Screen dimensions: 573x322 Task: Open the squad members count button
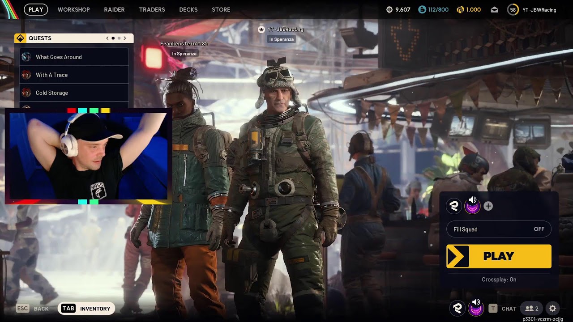click(x=532, y=309)
